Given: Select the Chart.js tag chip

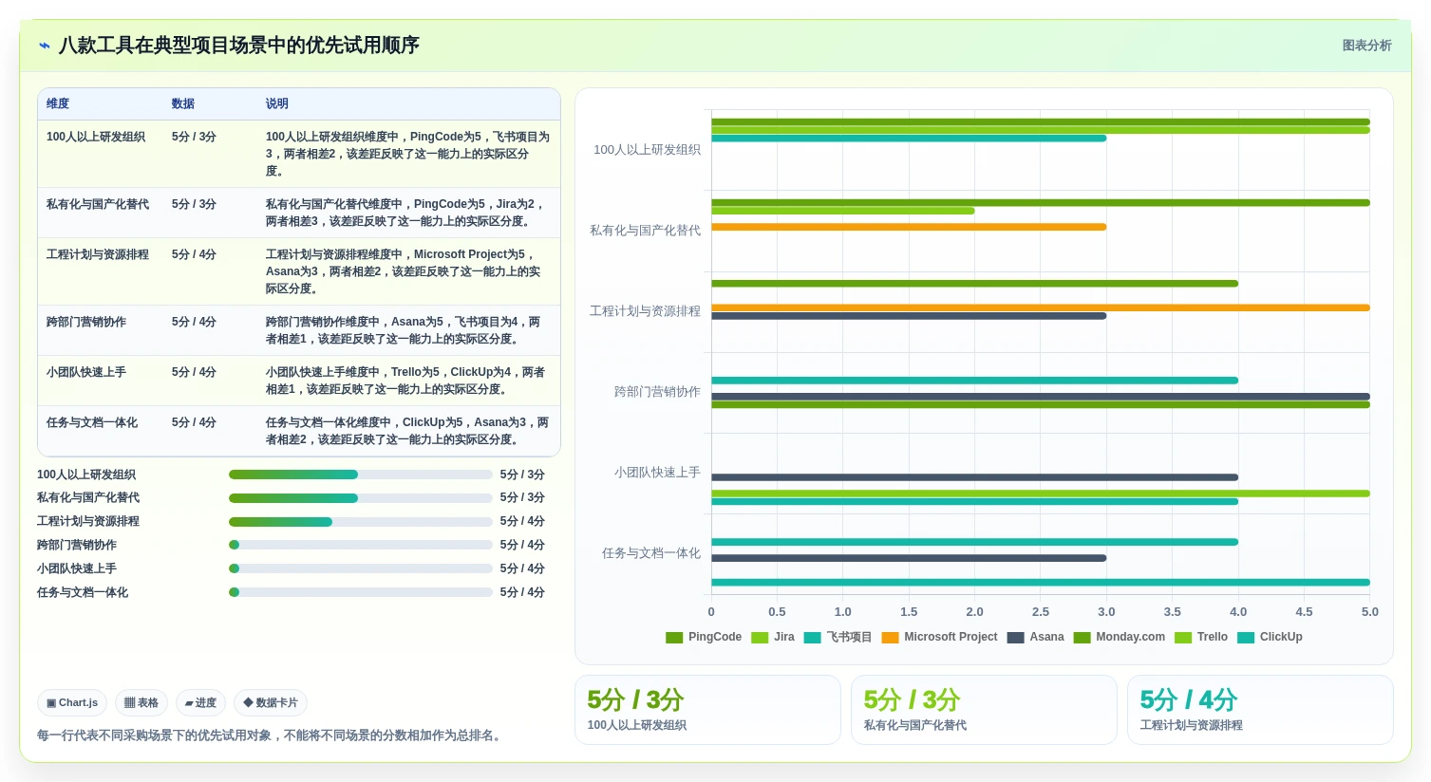Looking at the screenshot, I should [x=72, y=703].
